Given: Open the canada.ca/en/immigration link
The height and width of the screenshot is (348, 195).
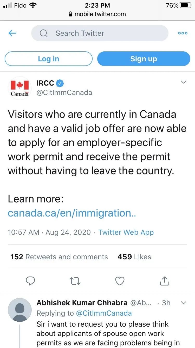Looking at the screenshot, I should (x=72, y=213).
